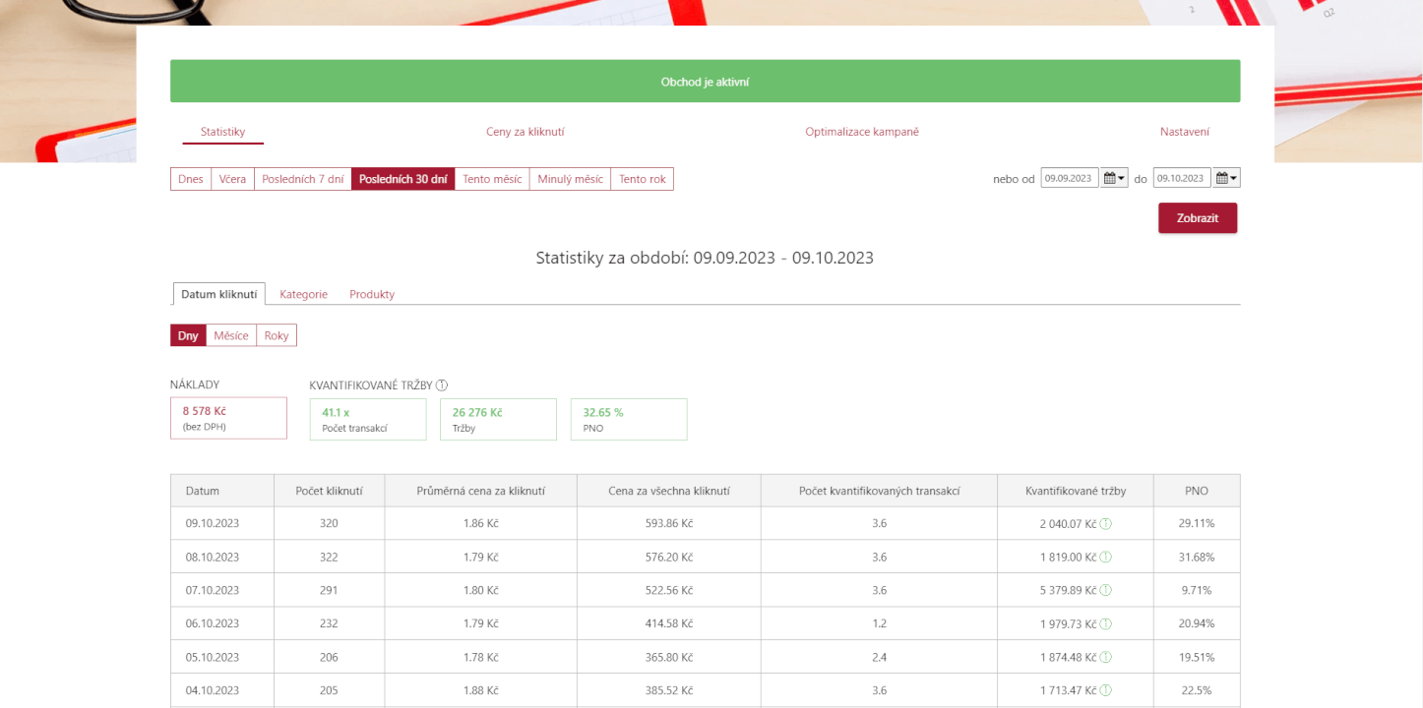1423x708 pixels.
Task: Select the Měsíce grouping option
Action: point(231,335)
